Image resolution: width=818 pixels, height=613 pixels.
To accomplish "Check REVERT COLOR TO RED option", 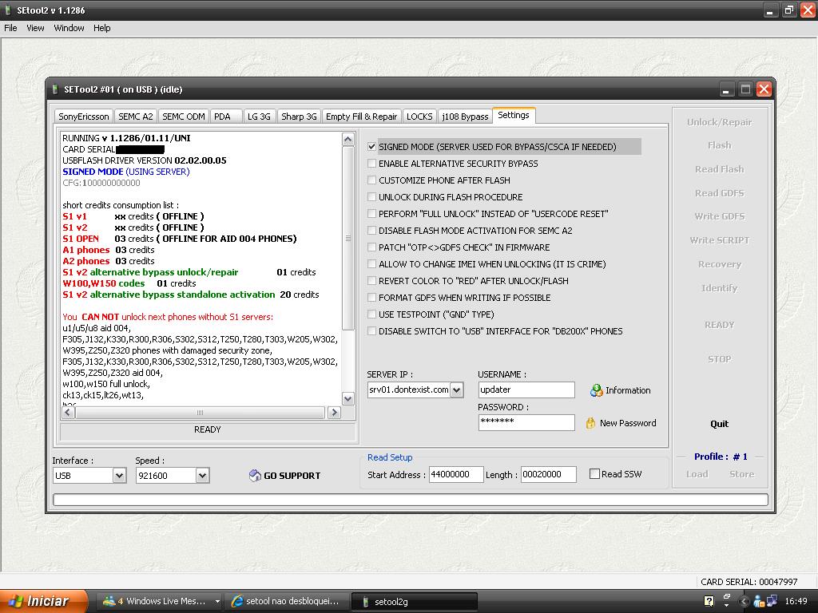I will pos(371,281).
